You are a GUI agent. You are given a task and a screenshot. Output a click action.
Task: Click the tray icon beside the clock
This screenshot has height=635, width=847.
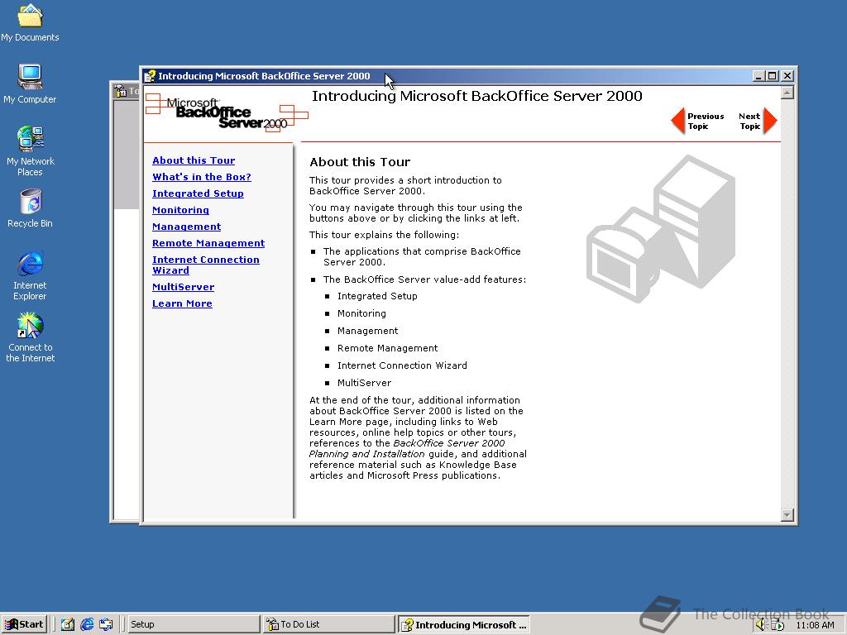click(x=778, y=625)
